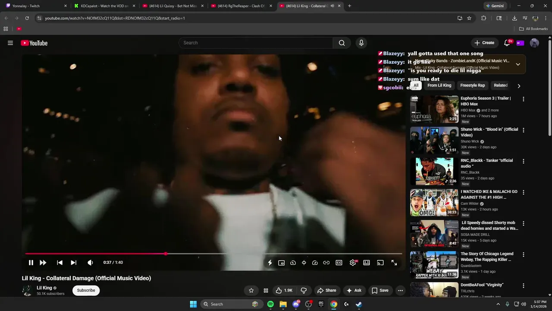Open Gemini in Chrome
552x311 pixels.
(x=495, y=6)
